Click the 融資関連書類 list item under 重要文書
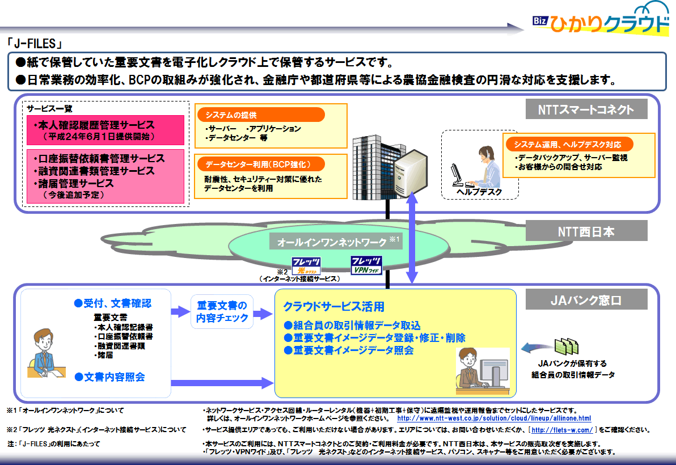Viewport: 676px width, 465px height. 120,345
